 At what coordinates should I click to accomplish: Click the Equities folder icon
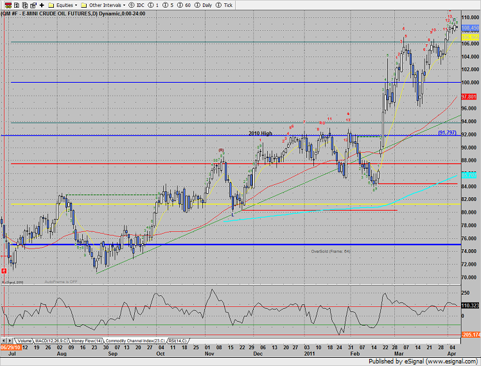(51, 5)
